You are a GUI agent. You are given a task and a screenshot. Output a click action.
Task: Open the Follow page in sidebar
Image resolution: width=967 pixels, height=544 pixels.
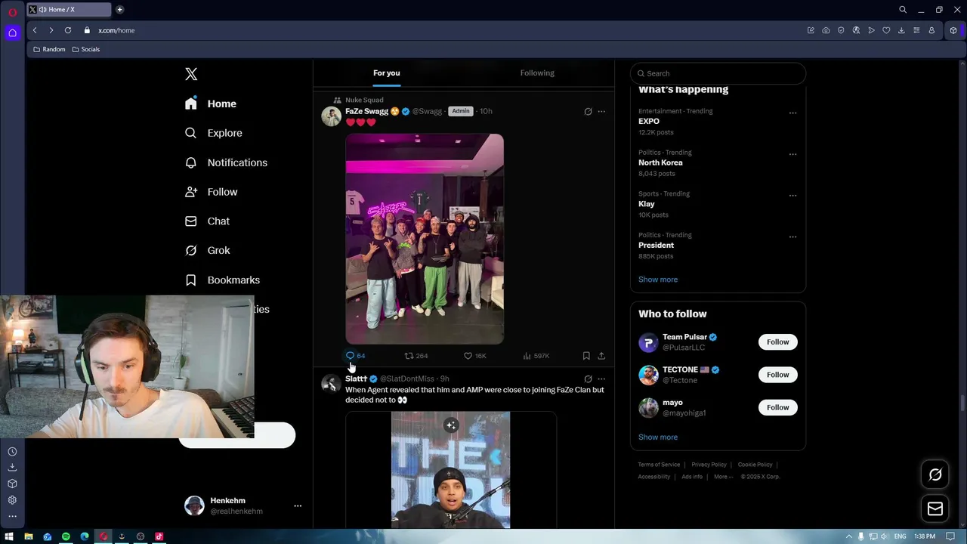click(x=212, y=192)
